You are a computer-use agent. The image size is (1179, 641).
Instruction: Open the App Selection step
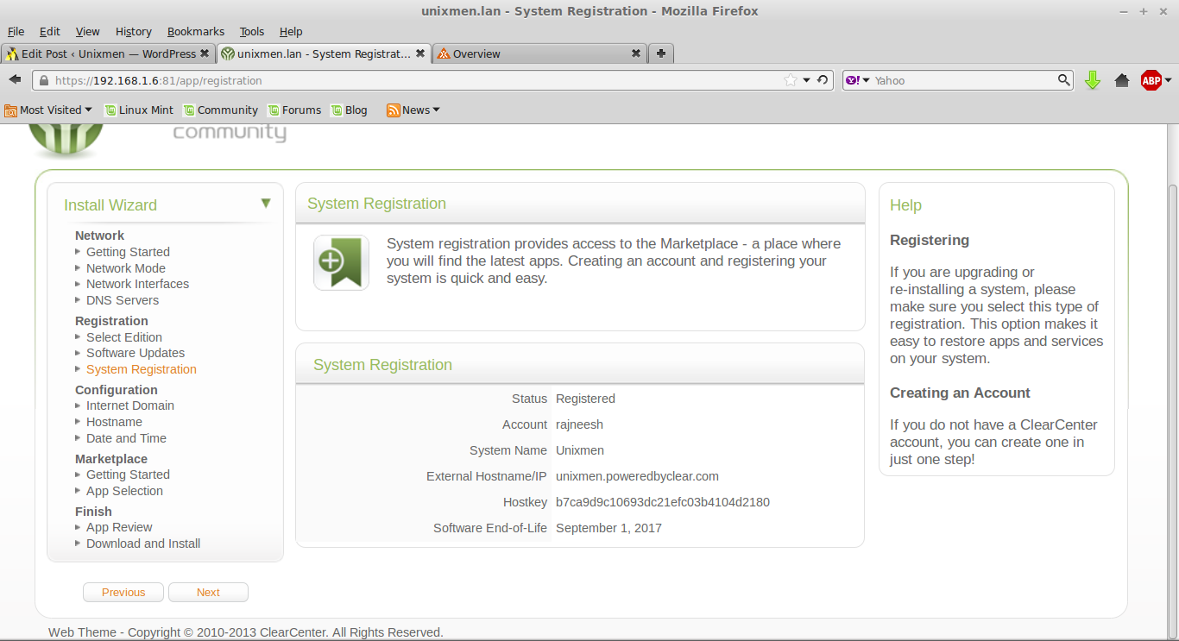(x=124, y=491)
